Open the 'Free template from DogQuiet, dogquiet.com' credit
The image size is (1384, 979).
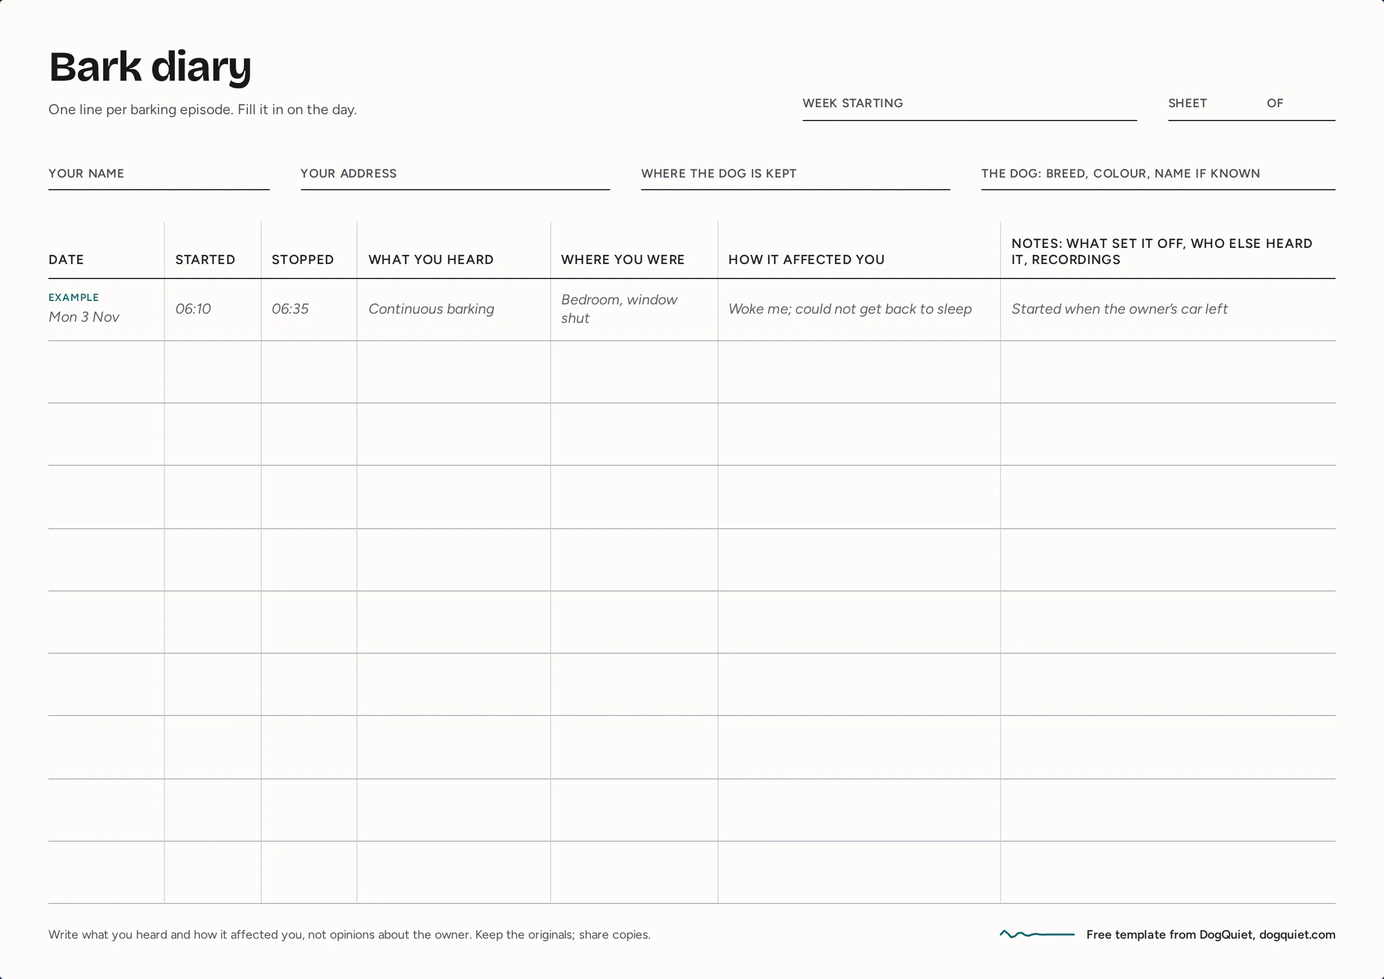click(1210, 935)
